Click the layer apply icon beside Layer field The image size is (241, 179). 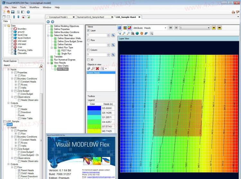click(113, 35)
